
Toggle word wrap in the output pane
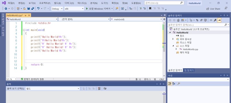(105, 88)
